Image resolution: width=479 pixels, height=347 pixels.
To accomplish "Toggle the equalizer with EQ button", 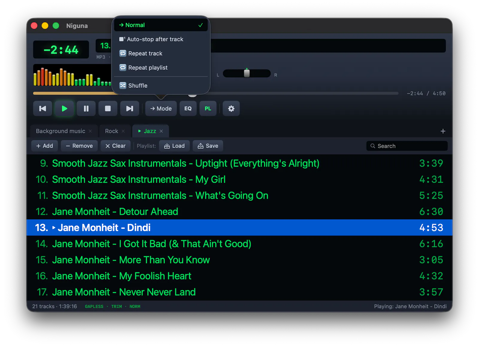I will click(x=188, y=108).
